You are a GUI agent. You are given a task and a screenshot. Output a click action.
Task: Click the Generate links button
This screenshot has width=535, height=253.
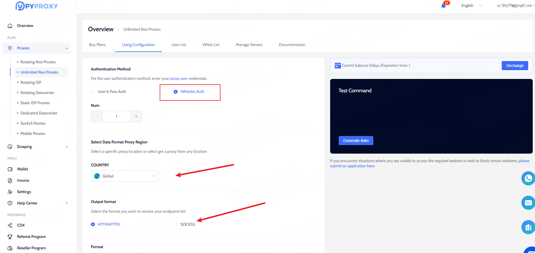(x=356, y=141)
